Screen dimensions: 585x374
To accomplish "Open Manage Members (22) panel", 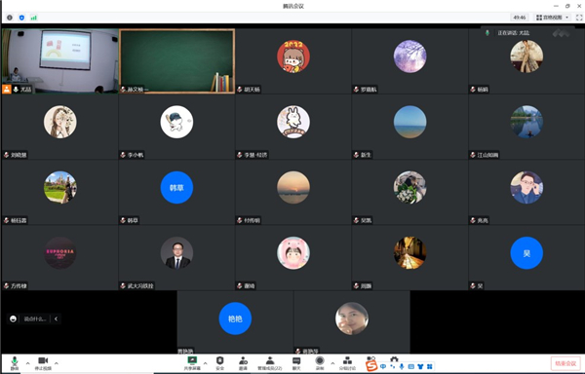I will tap(270, 363).
